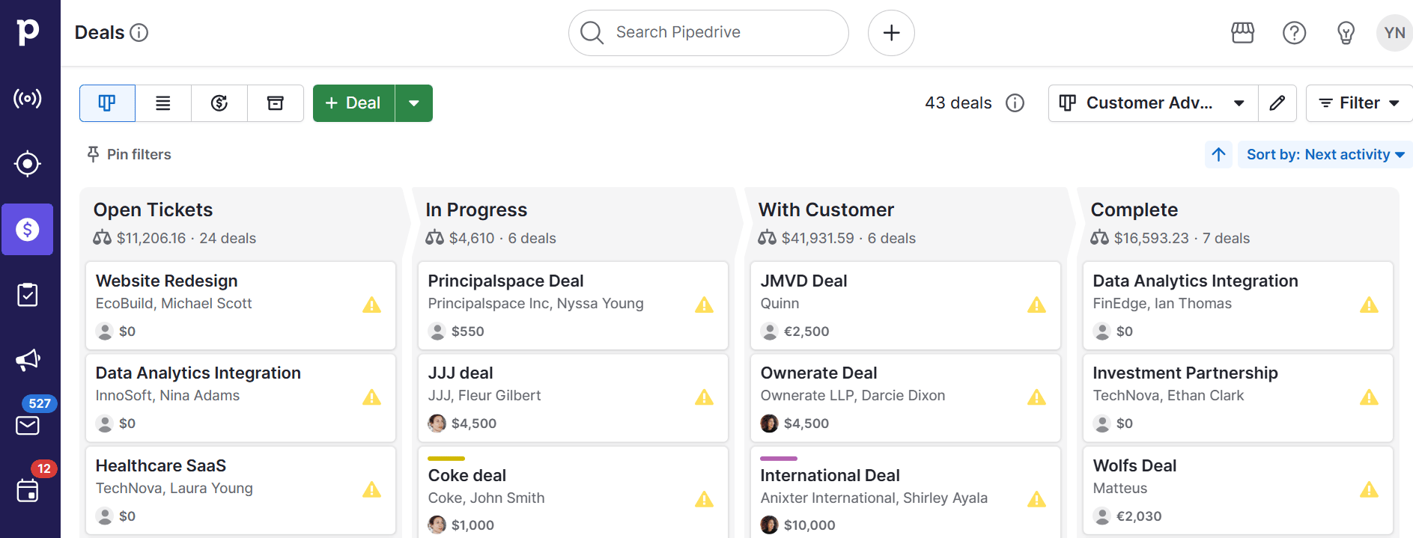Open the Marketplace icon
This screenshot has height=538, width=1413.
[1243, 33]
